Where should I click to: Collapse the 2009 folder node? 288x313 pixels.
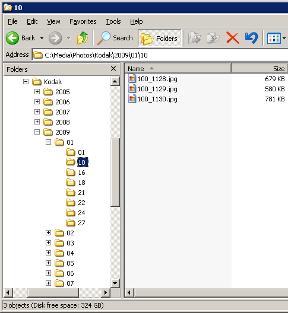[37, 132]
